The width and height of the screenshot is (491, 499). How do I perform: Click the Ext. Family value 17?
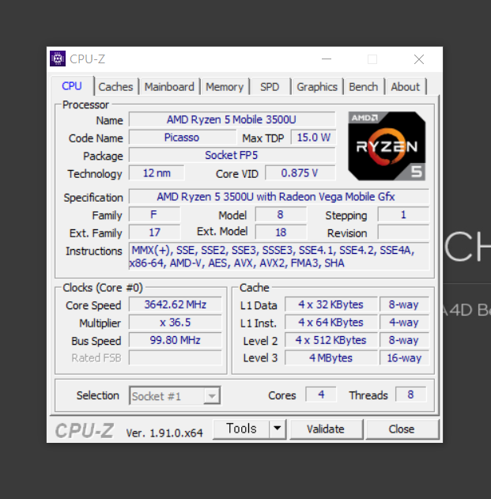click(x=155, y=232)
